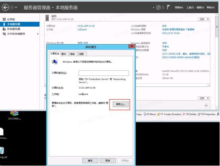
Task: Click the 2021/3/10 10:56 last checked link
Action: 171,33
